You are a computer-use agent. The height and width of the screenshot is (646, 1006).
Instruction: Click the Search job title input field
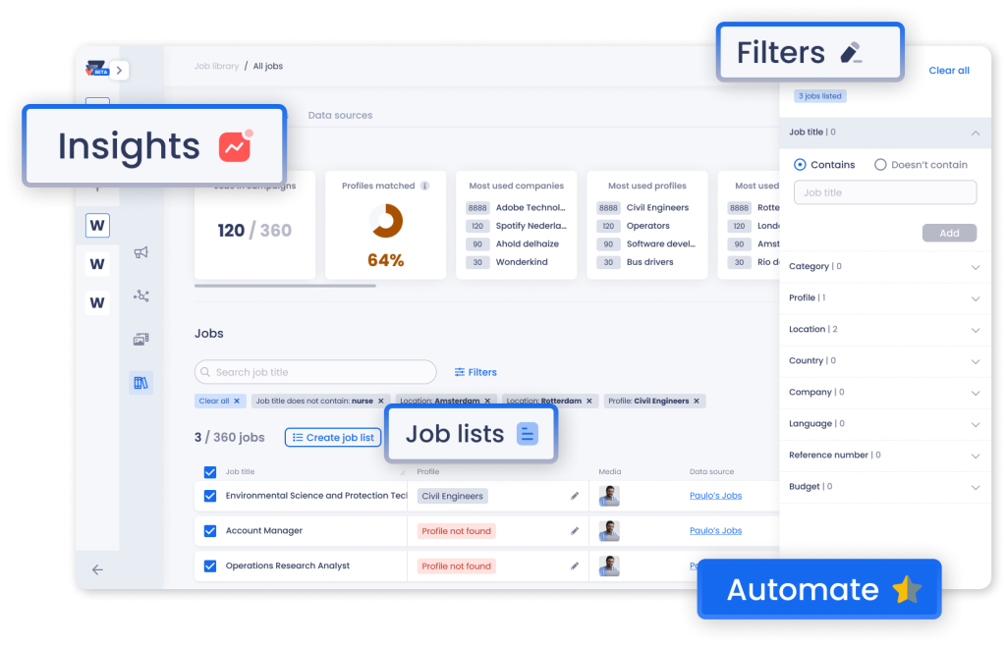pyautogui.click(x=315, y=372)
